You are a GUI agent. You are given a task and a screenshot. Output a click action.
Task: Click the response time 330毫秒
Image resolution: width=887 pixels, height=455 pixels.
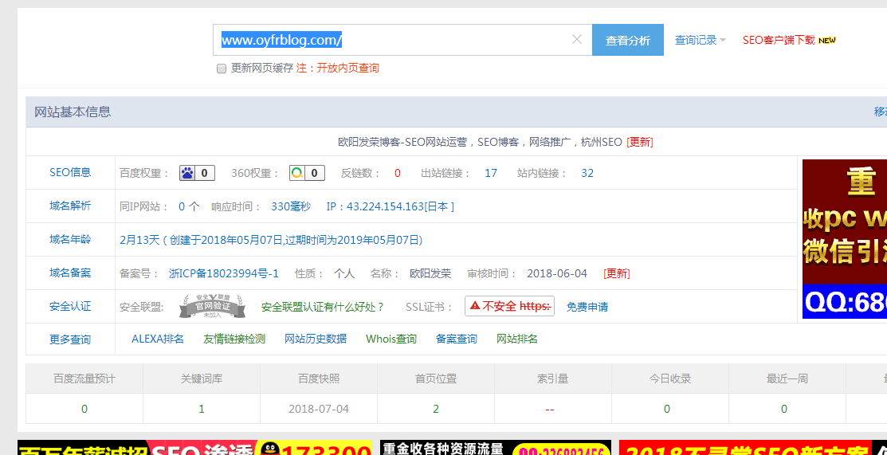point(291,206)
